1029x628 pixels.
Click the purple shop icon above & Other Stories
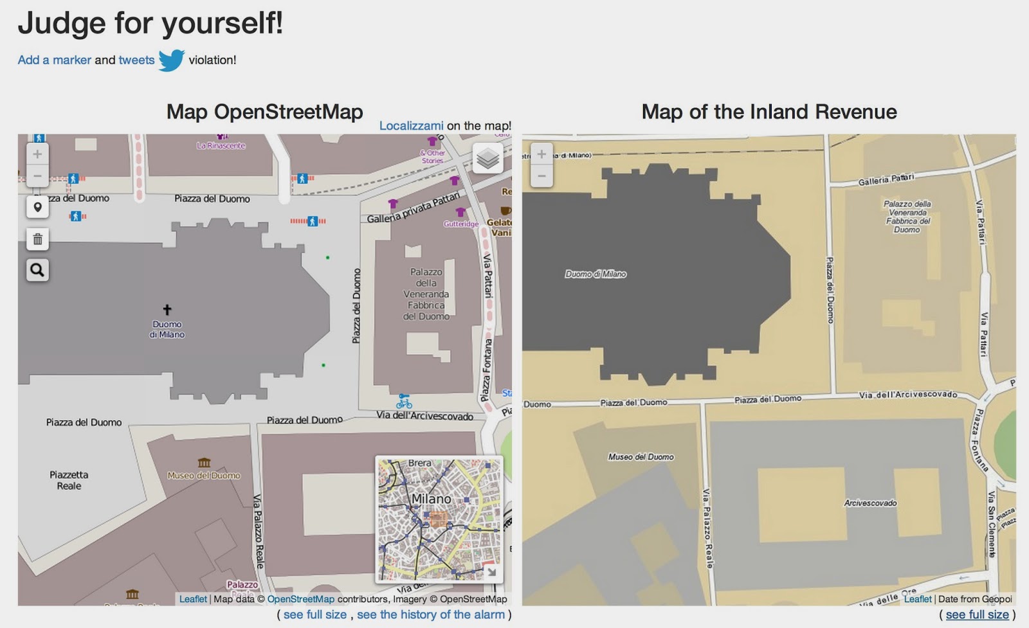click(433, 140)
